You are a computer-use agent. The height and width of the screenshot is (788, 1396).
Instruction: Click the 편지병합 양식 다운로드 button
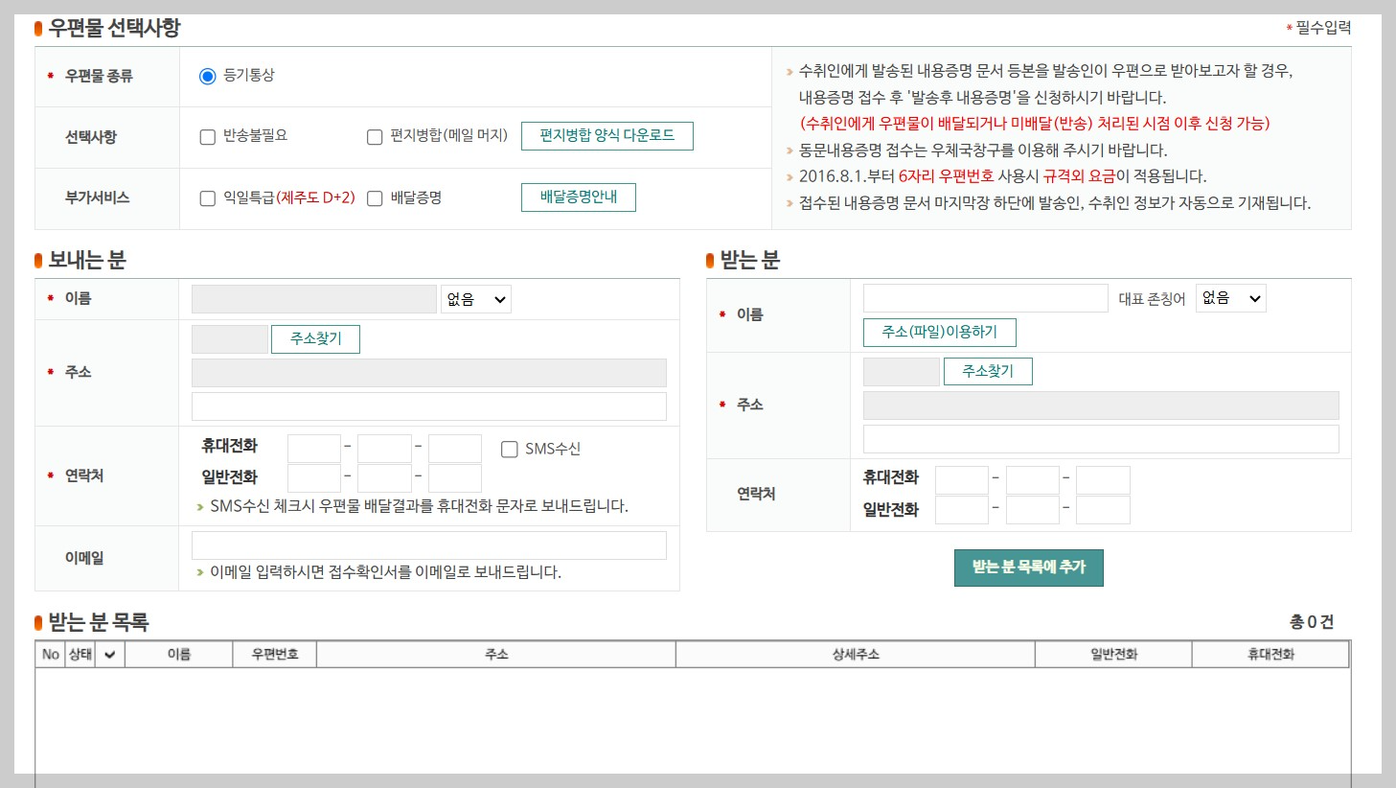coord(606,135)
